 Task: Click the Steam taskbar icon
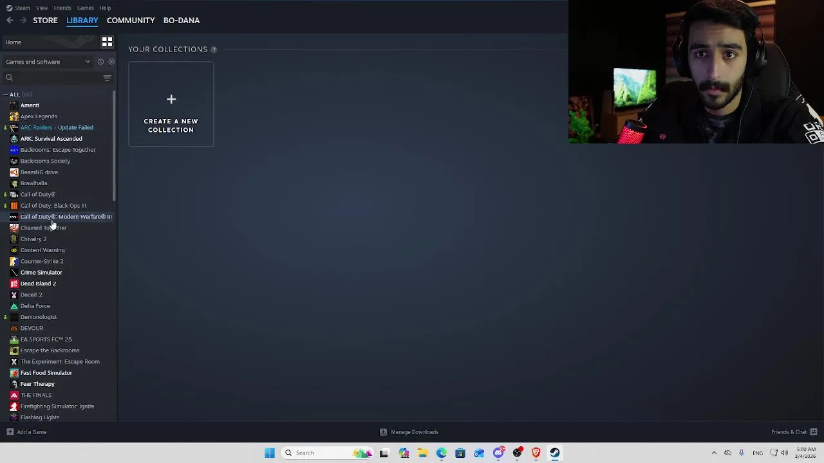pos(554,453)
